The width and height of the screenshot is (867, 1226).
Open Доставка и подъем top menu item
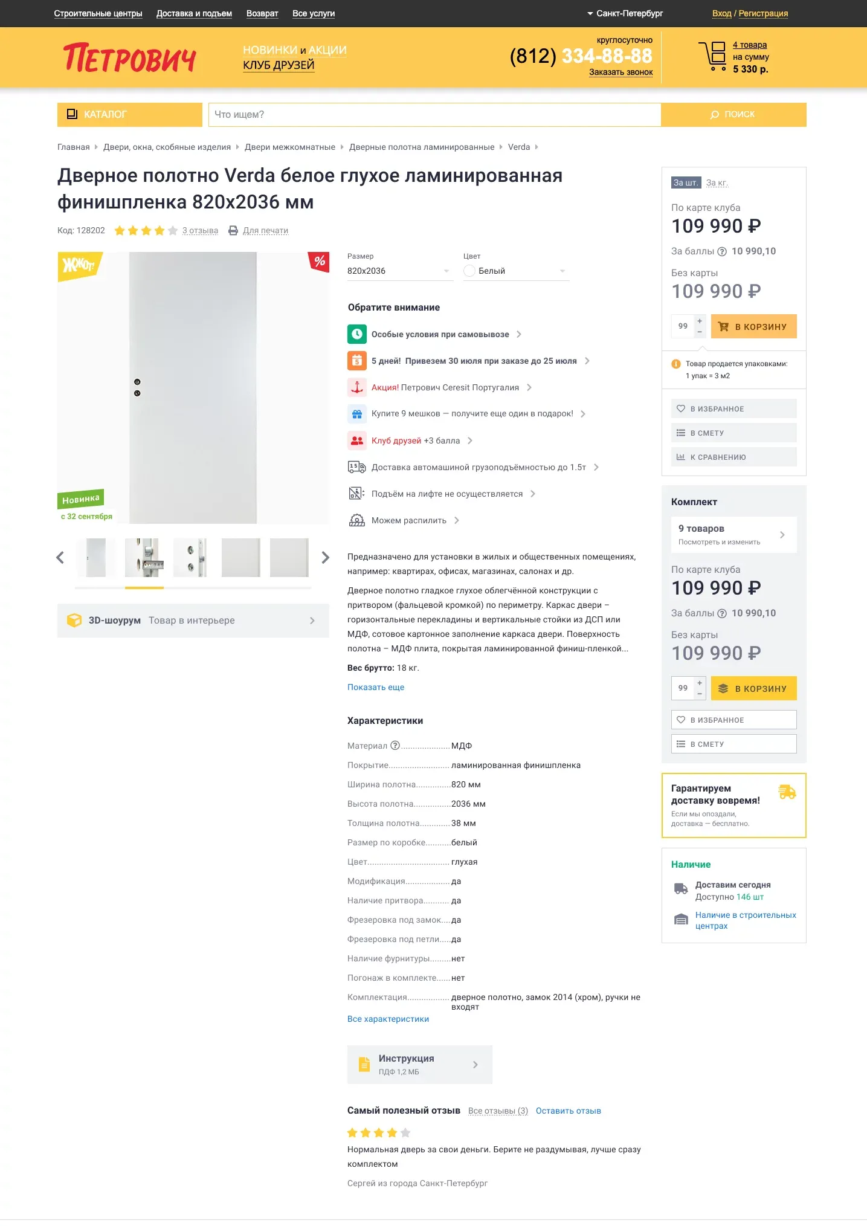pos(194,13)
